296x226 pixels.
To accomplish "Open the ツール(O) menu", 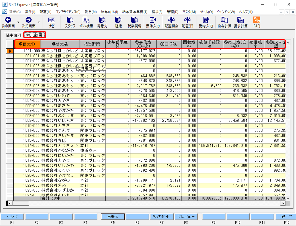I will tap(207, 12).
